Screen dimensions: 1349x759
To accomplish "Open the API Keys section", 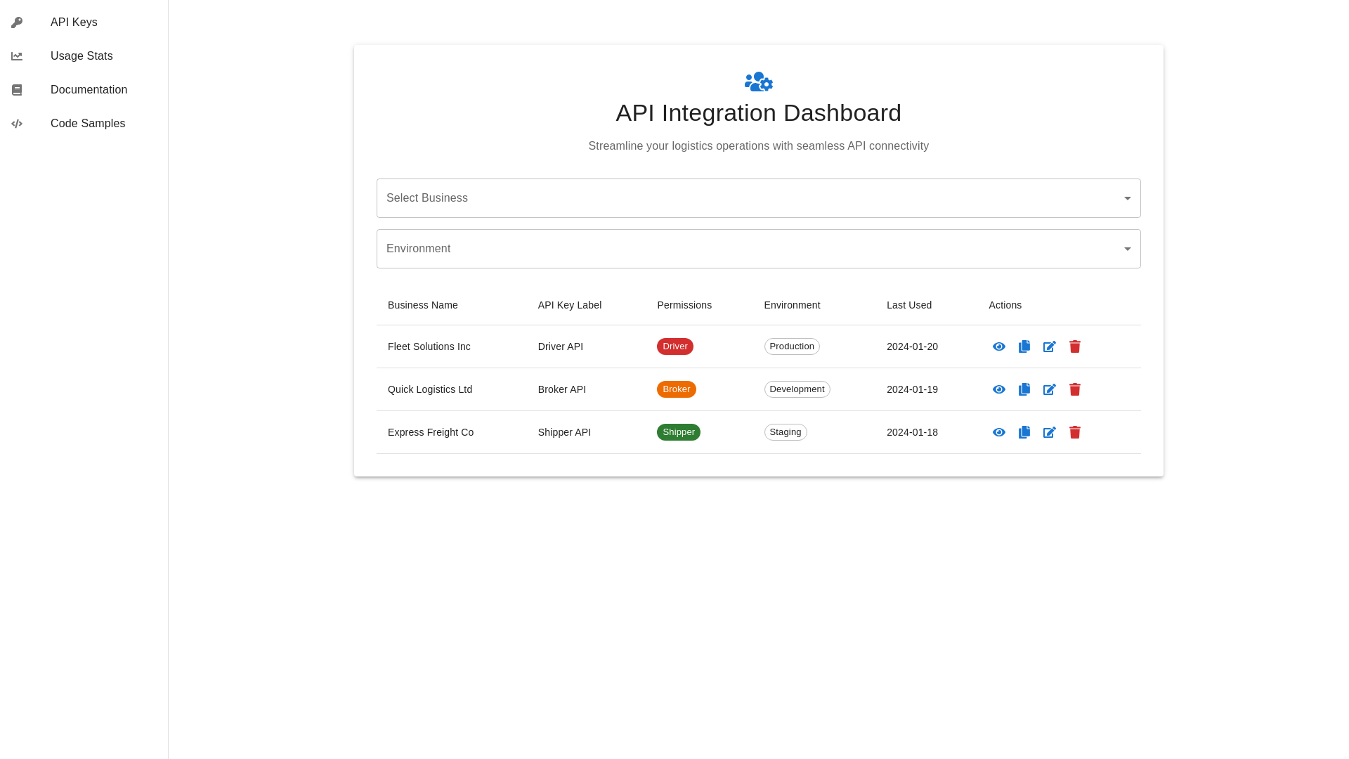I will pos(74,22).
